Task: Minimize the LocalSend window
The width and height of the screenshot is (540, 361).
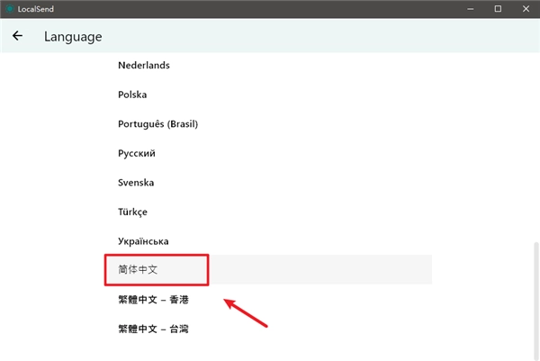Action: (x=469, y=8)
